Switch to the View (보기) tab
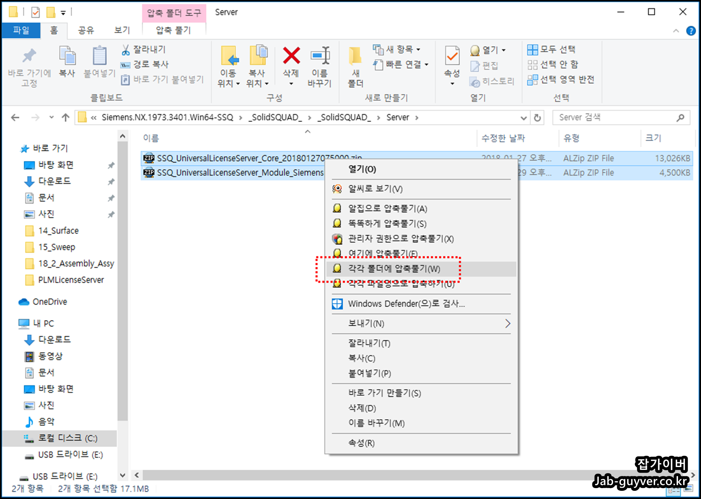This screenshot has height=499, width=701. [122, 30]
